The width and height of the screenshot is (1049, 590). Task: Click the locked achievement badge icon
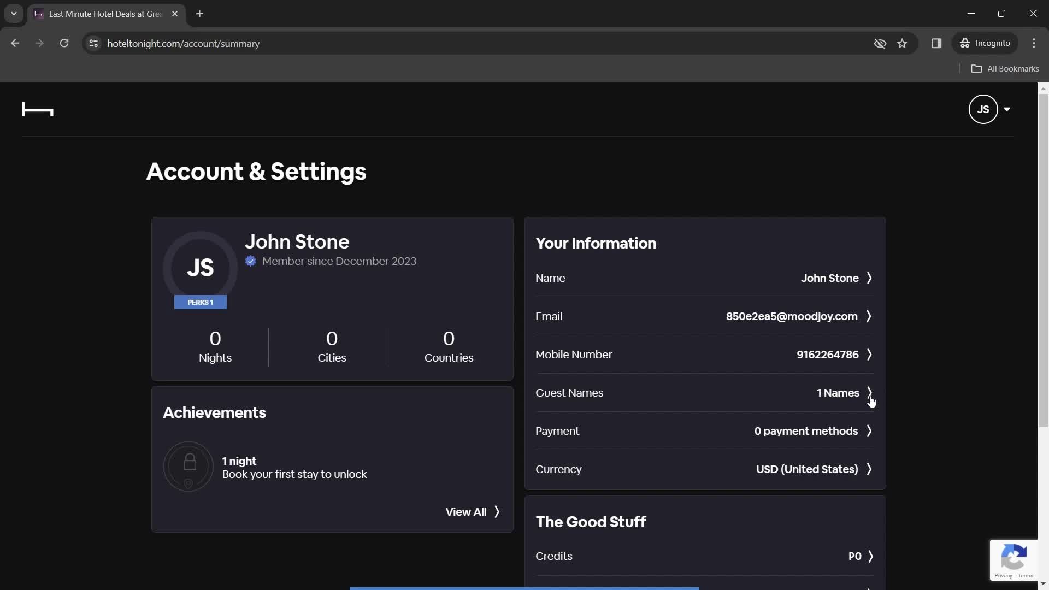click(x=188, y=466)
